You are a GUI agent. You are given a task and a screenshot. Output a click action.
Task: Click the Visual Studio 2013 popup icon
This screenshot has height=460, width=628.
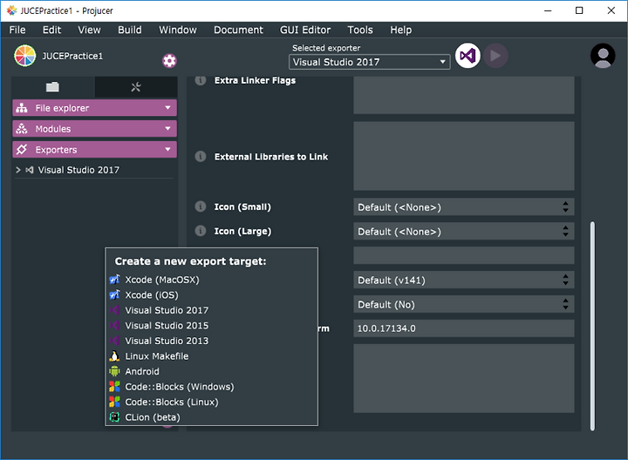tap(114, 341)
